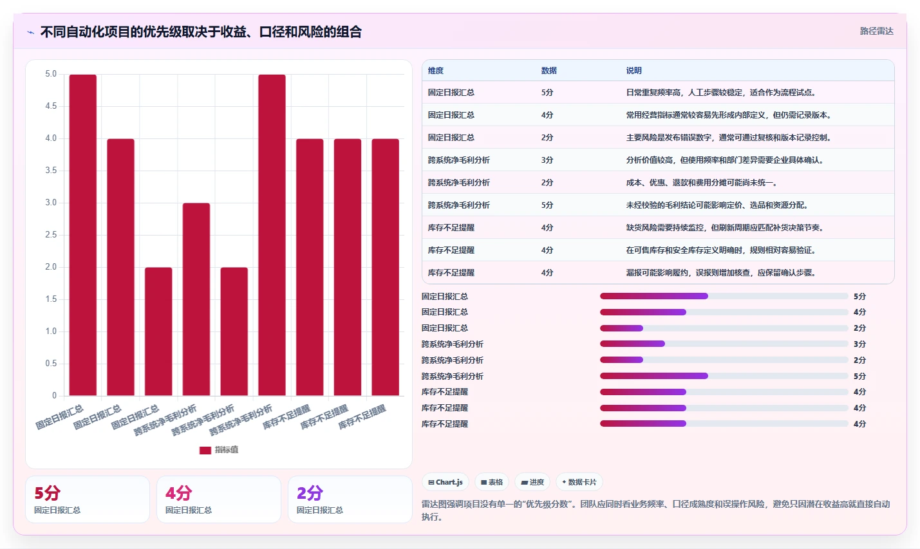
Task: Select row 在可售库存和安全库存定义明确时
Action: point(658,250)
